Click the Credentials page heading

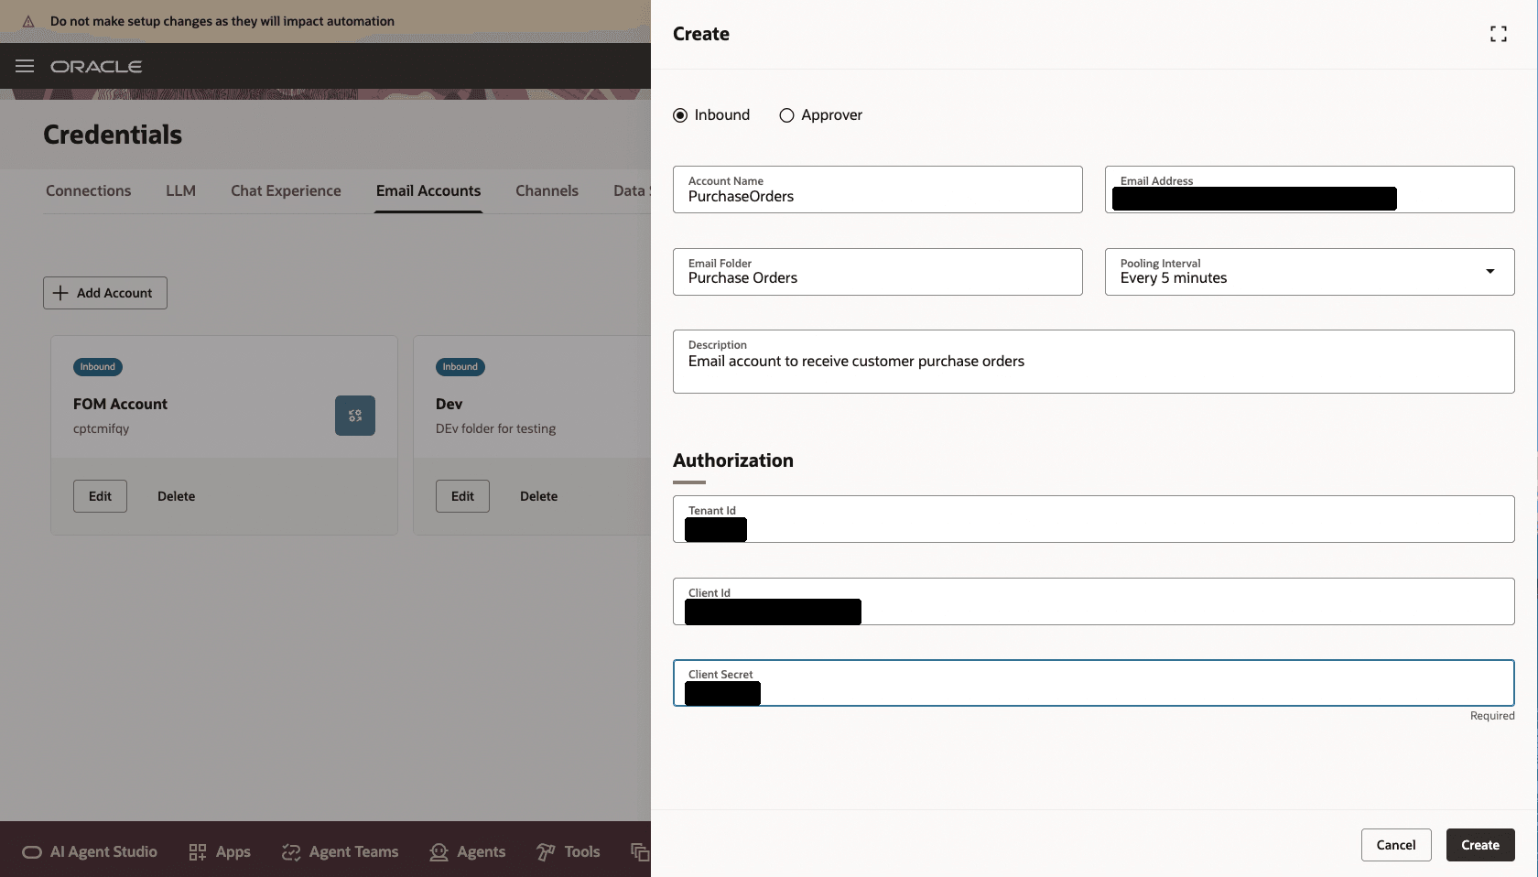click(x=113, y=135)
